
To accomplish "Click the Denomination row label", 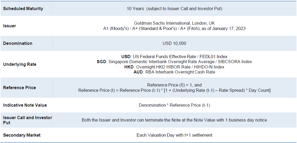I will [18, 43].
